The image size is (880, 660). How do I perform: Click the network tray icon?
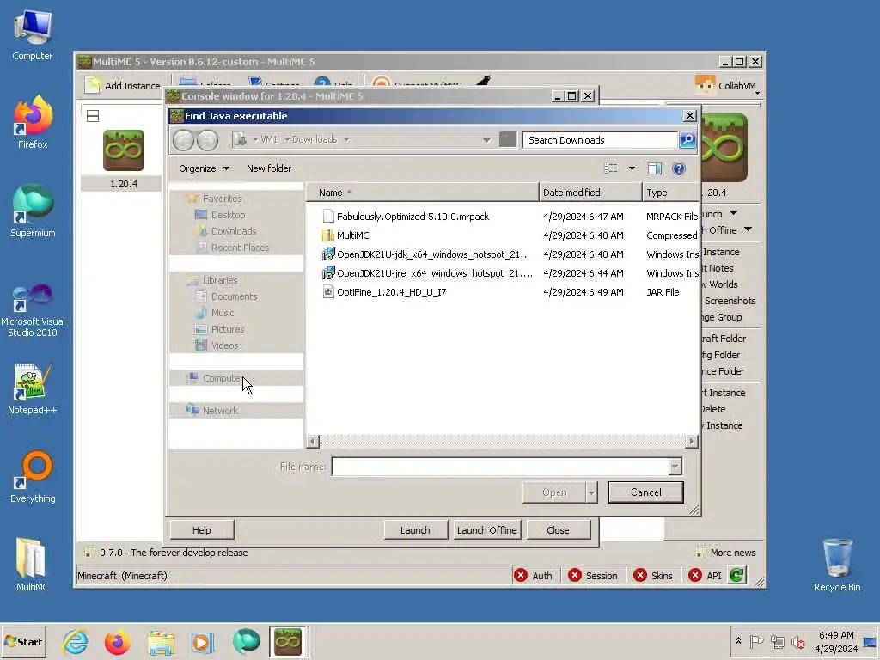pyautogui.click(x=777, y=641)
